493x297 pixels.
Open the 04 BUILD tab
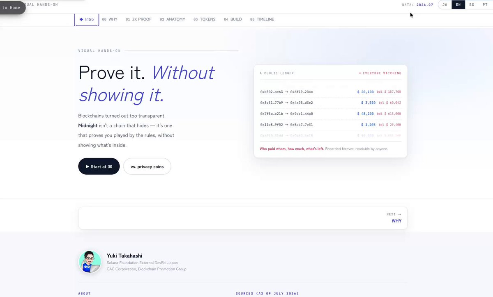coord(233,19)
